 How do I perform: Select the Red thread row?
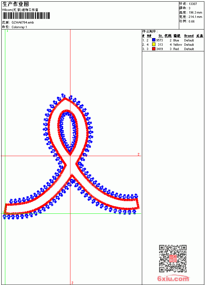pyautogui.click(x=173, y=49)
